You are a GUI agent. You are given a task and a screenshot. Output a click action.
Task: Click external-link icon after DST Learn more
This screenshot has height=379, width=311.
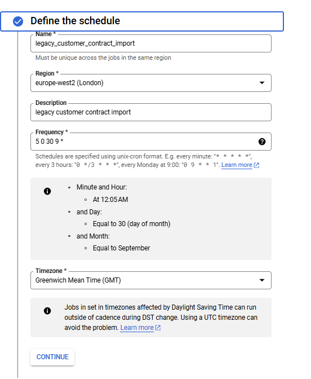click(158, 328)
